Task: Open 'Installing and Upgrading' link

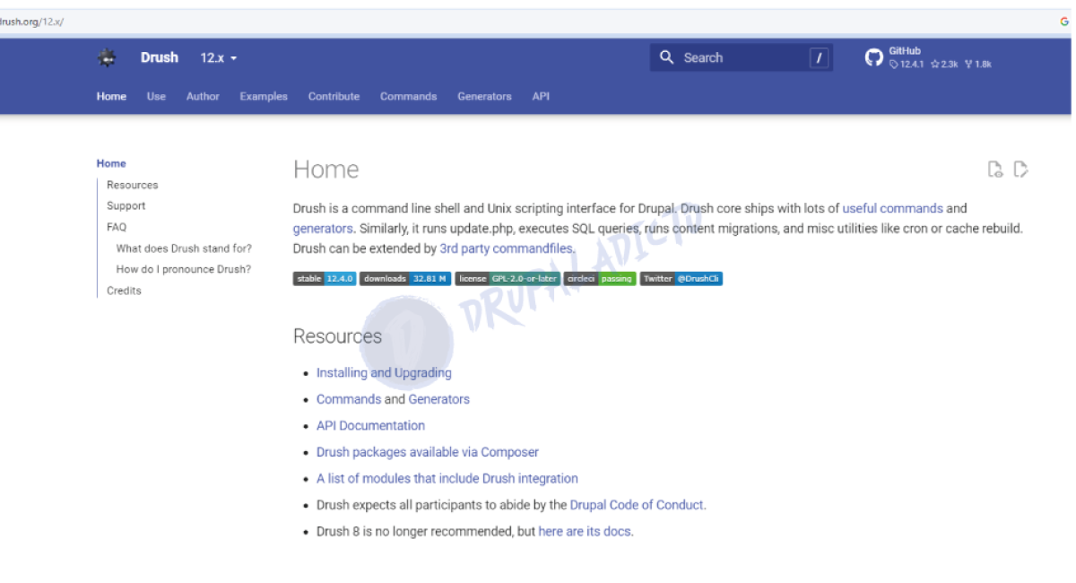Action: (x=384, y=373)
